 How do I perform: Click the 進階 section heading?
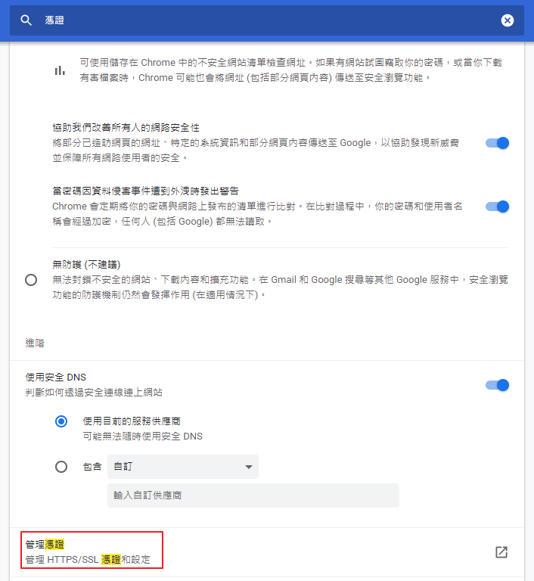(35, 343)
